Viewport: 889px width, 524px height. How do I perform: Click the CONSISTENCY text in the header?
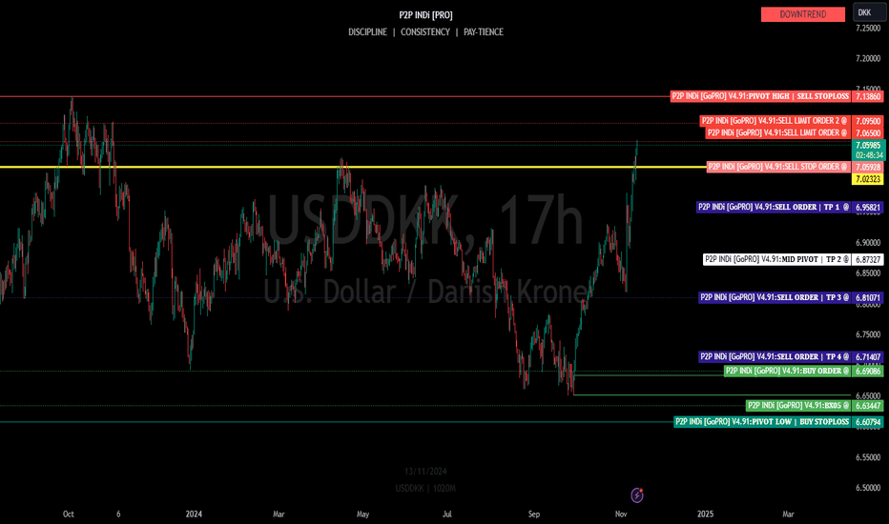(425, 32)
